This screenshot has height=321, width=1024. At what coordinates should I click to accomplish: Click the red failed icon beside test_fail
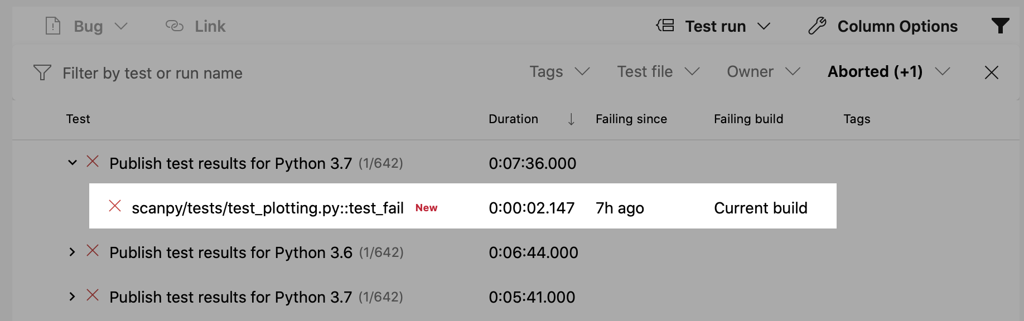click(115, 206)
